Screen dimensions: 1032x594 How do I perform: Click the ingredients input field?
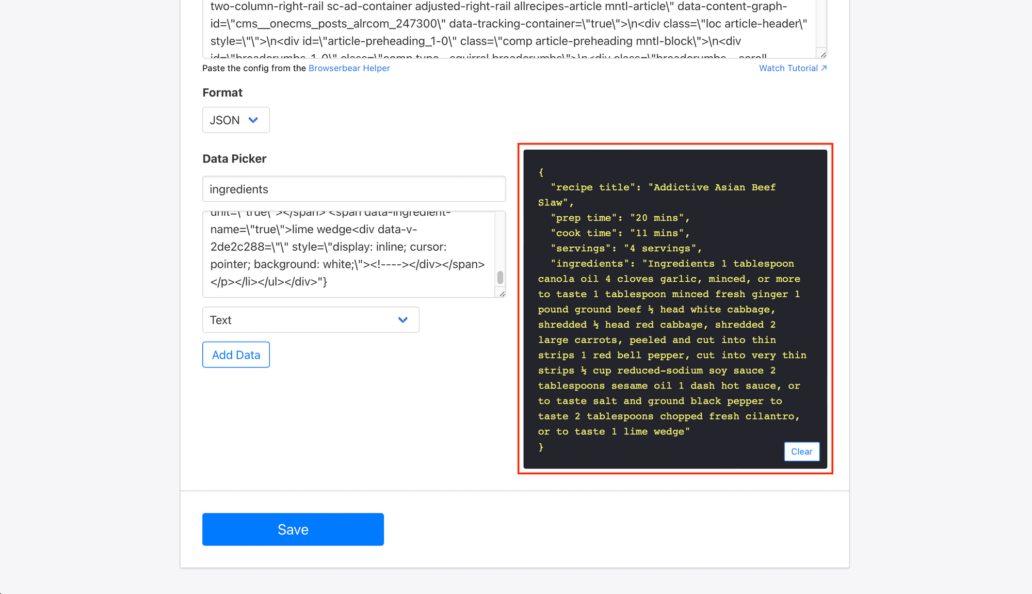(353, 188)
